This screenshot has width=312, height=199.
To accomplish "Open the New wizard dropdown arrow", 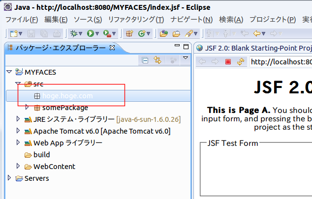I will tap(20, 34).
